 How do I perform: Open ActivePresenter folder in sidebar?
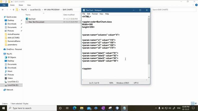pos(14,34)
